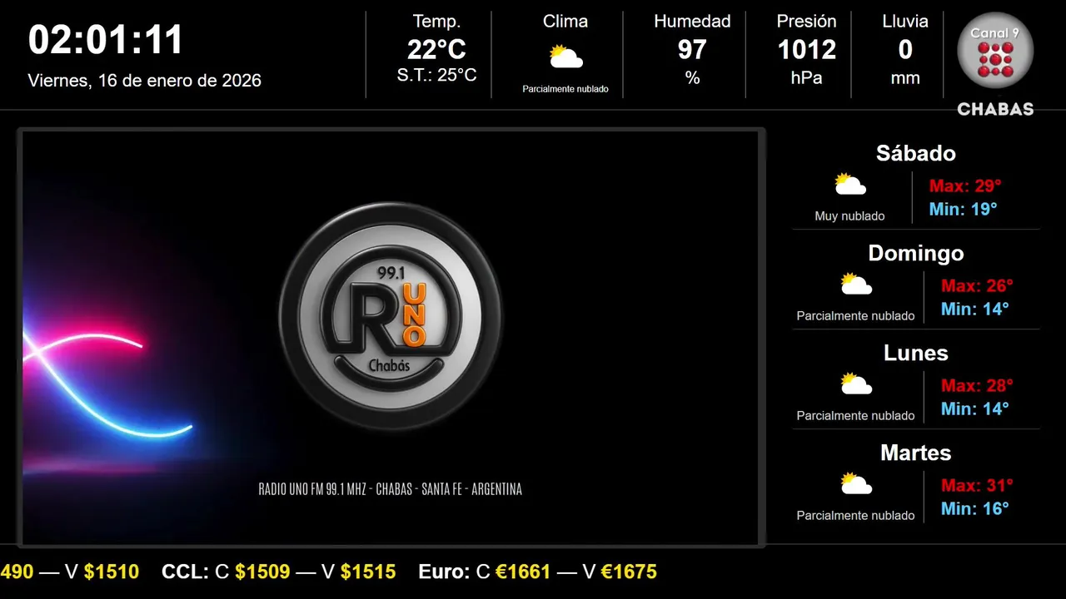Viewport: 1066px width, 599px height.
Task: Click the Clima label
Action: (x=565, y=22)
